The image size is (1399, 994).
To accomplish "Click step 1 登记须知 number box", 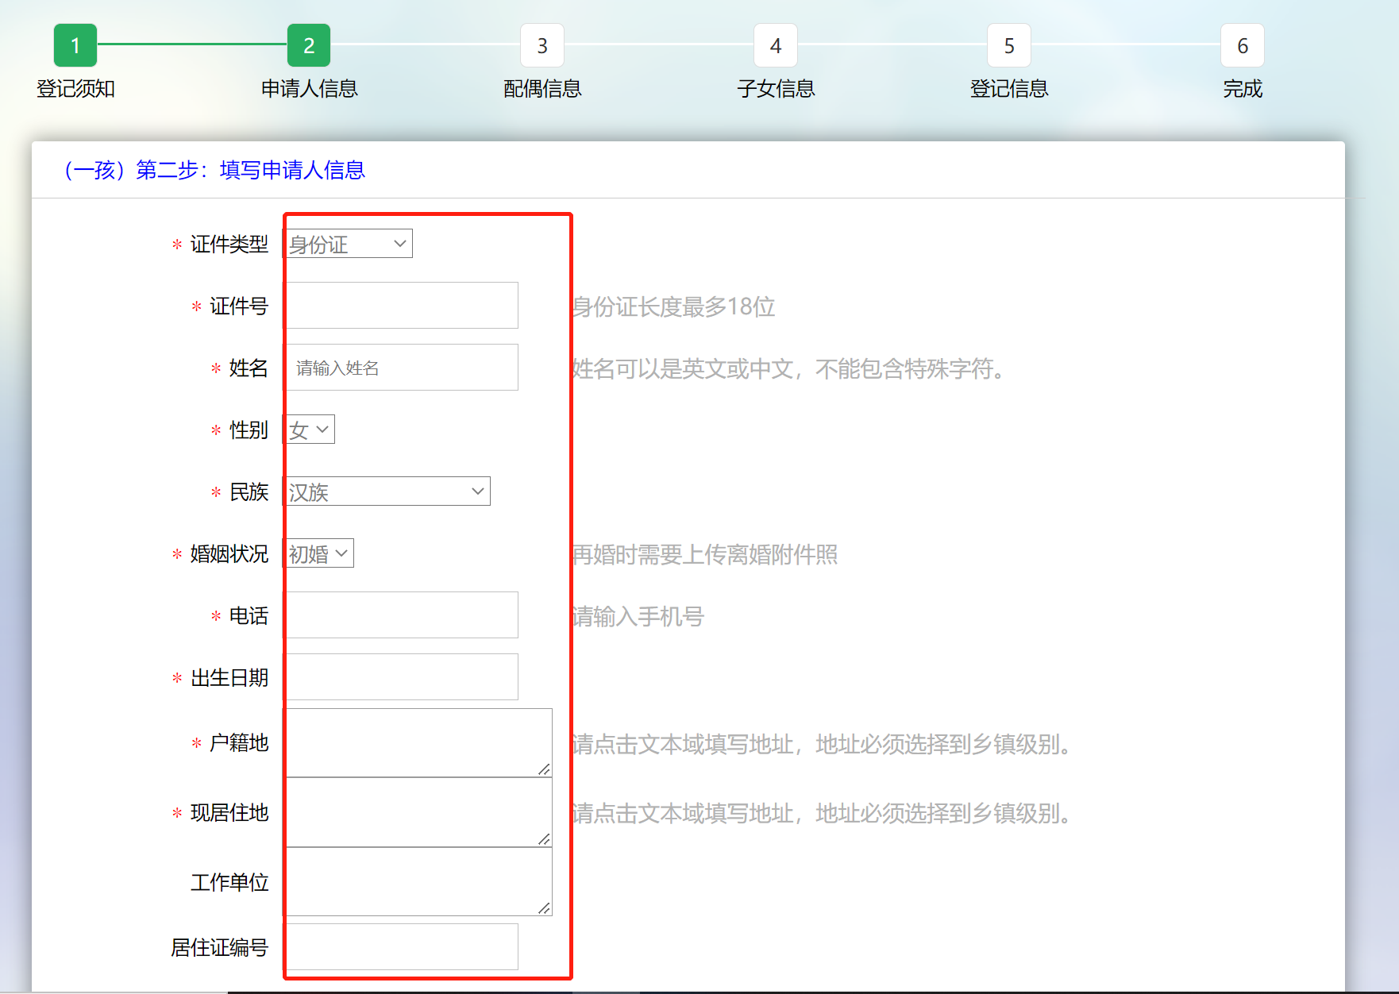I will pos(75,45).
